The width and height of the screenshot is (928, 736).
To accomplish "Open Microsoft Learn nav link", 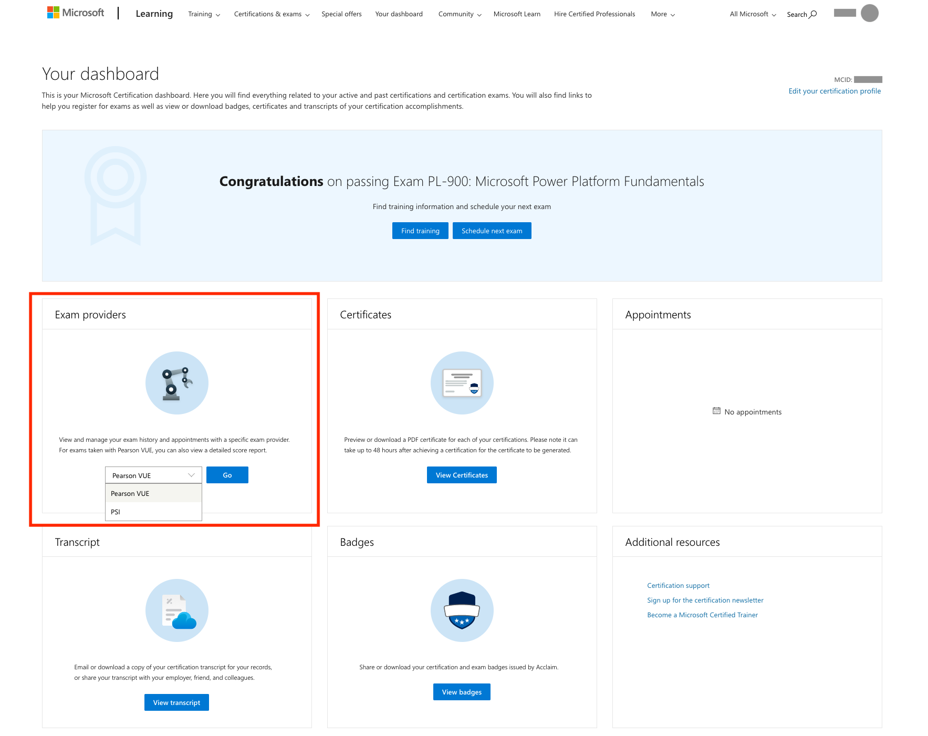I will tap(517, 14).
